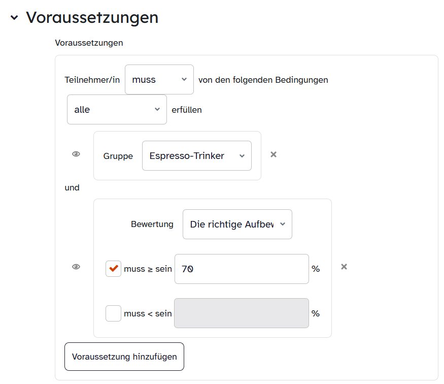Toggle eye icon for Bewertung condition
The width and height of the screenshot is (444, 384).
[x=76, y=267]
